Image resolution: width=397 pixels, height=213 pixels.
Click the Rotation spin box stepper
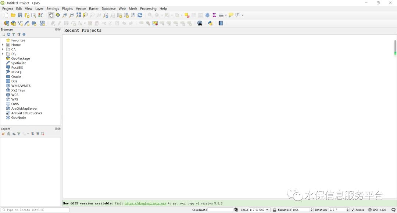[348, 210]
